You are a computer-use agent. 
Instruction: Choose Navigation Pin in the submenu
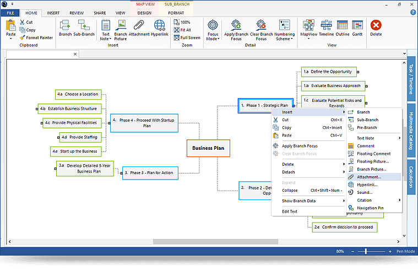[374, 208]
